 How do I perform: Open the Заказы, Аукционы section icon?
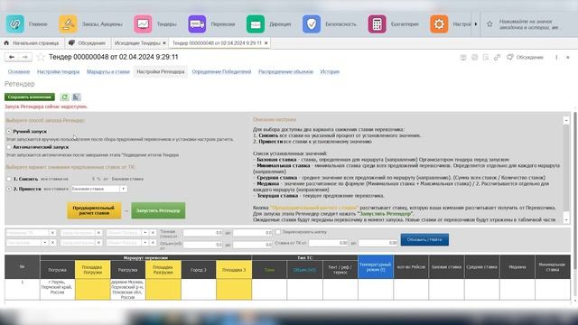click(68, 24)
